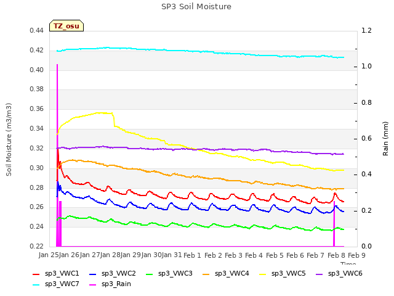
Task: Click the TZ_osu annotation label
Action: point(66,26)
